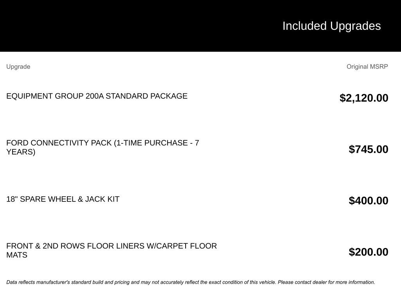Click the $200.00 price
Image resolution: width=401 pixels, height=301 pixels.
tap(368, 252)
